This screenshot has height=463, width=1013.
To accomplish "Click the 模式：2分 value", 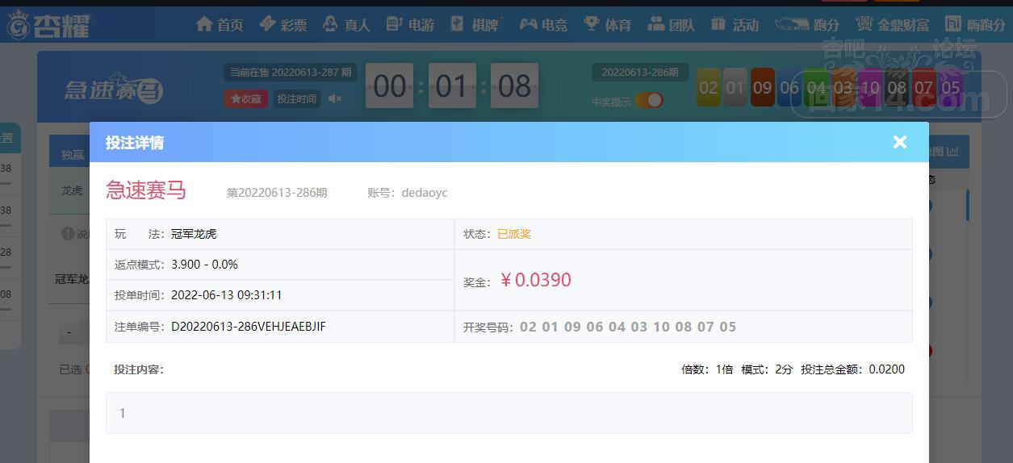I will click(767, 369).
